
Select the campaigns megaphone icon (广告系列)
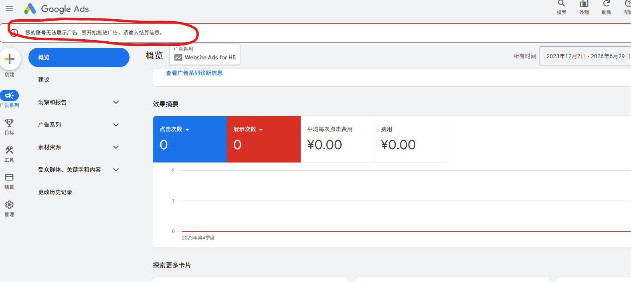click(10, 95)
